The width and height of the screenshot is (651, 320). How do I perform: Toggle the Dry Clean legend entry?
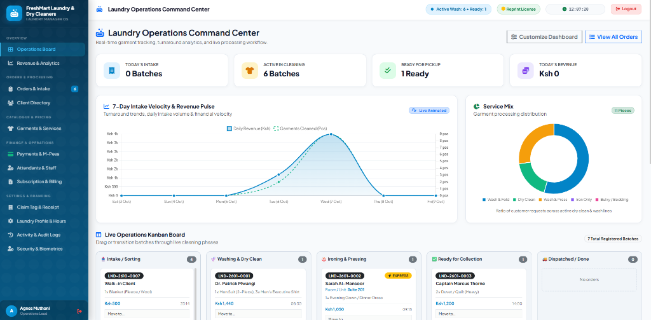tap(524, 200)
